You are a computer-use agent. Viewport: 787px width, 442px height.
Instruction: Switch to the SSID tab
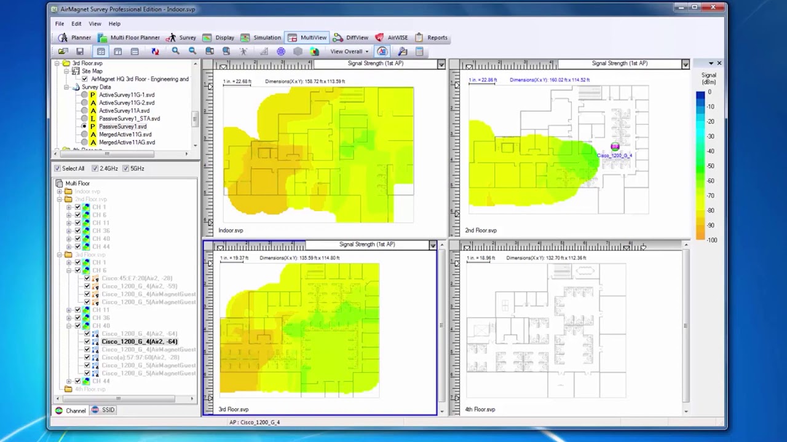[x=103, y=410]
